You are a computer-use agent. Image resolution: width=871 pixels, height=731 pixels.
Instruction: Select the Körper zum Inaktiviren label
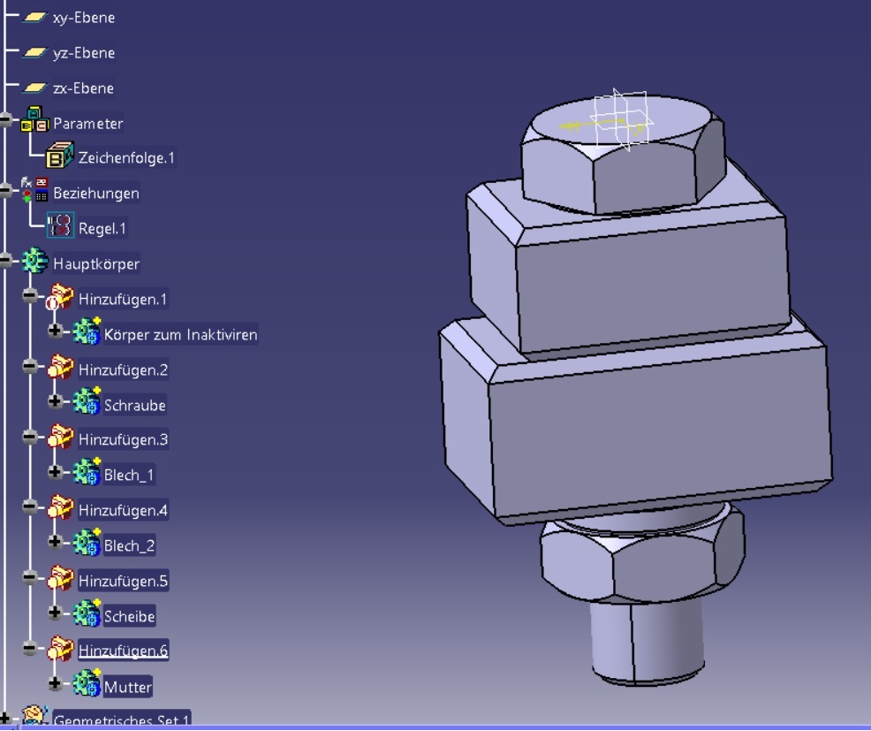(x=180, y=335)
